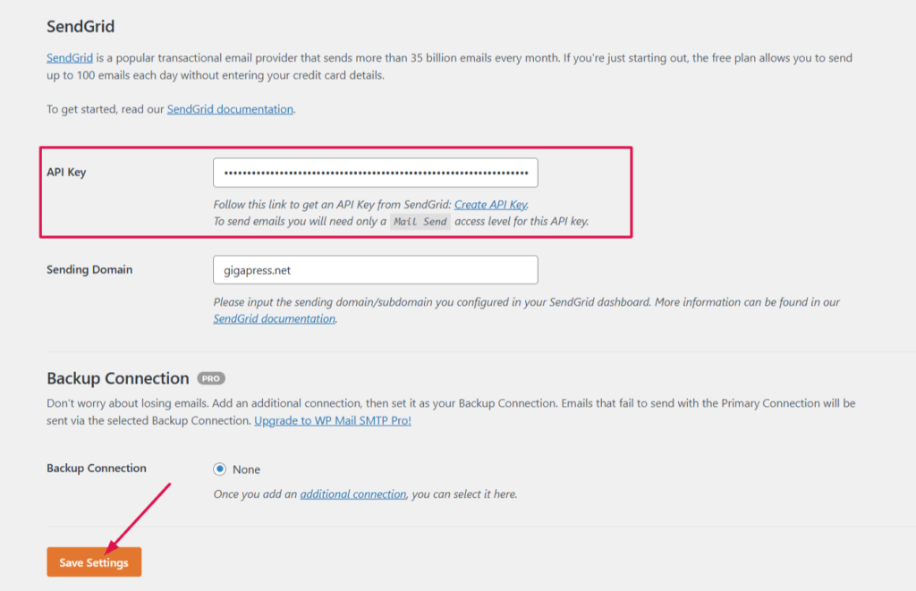This screenshot has width=916, height=591.
Task: Open the SendGrid link in the intro paragraph
Action: (70, 58)
